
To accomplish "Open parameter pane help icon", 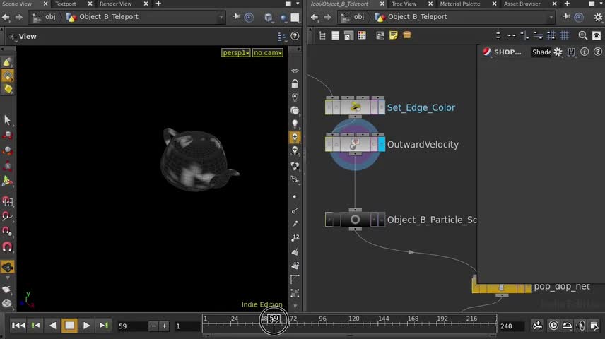I will point(598,52).
